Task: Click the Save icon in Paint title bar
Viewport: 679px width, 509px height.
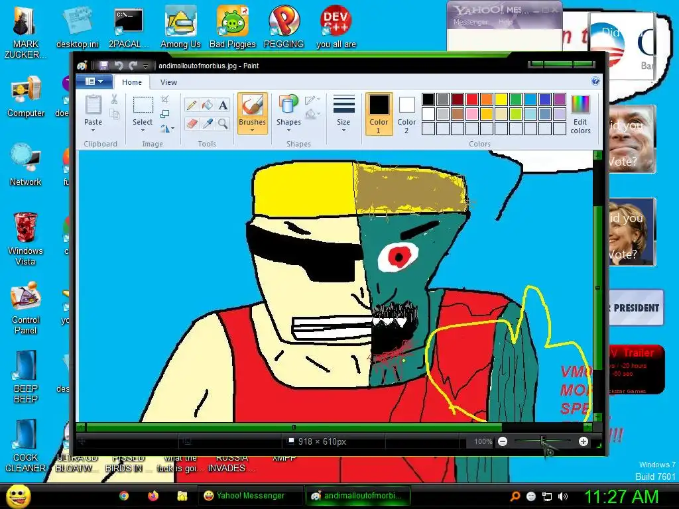Action: (103, 66)
